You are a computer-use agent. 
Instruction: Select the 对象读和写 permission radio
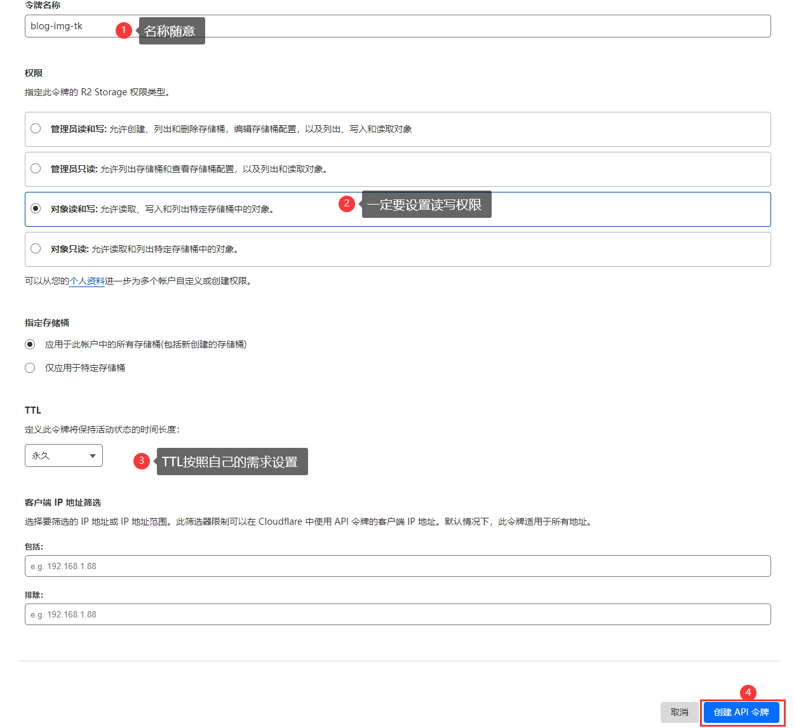pos(36,209)
